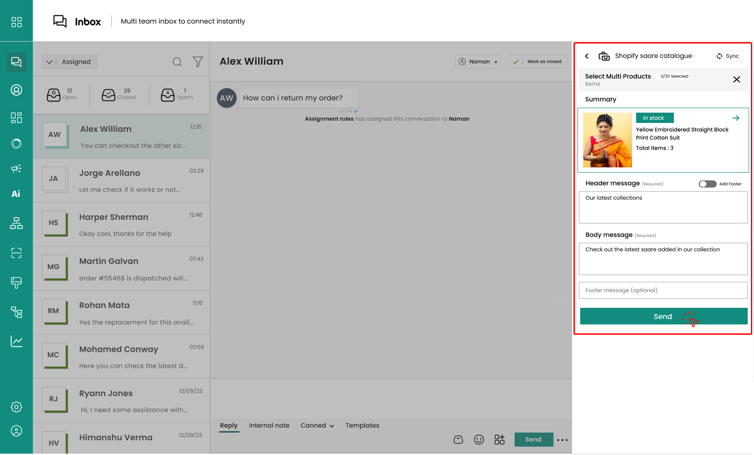Expand the Assigned dropdown

click(x=70, y=62)
